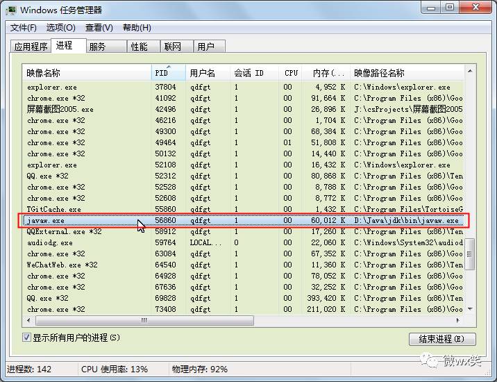Open the 帮助(H) menu
This screenshot has width=497, height=382.
click(137, 28)
